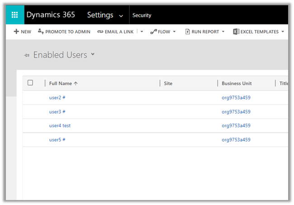
Task: Open the Settings dropdown chevron
Action: point(121,16)
